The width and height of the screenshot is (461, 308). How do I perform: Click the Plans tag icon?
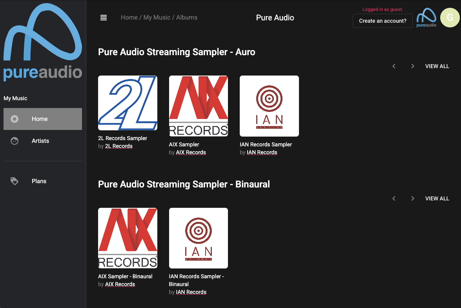[15, 181]
